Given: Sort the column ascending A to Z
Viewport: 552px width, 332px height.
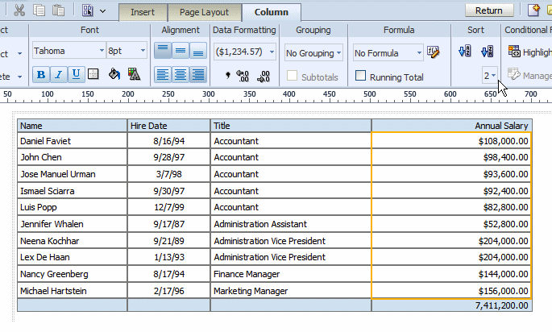Looking at the screenshot, I should click(464, 52).
